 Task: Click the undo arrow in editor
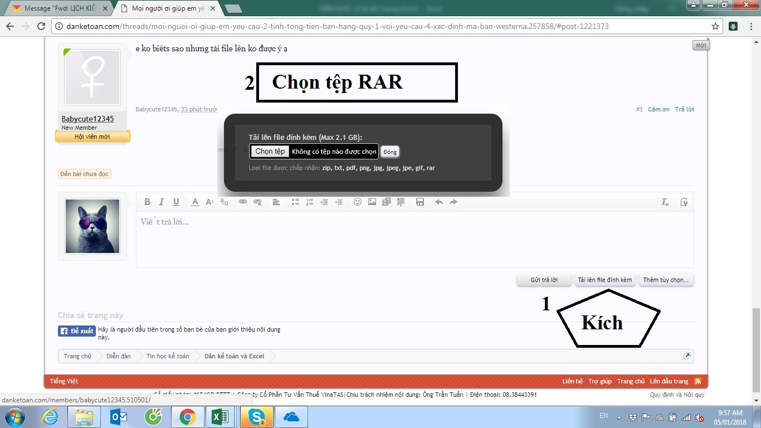coord(439,202)
